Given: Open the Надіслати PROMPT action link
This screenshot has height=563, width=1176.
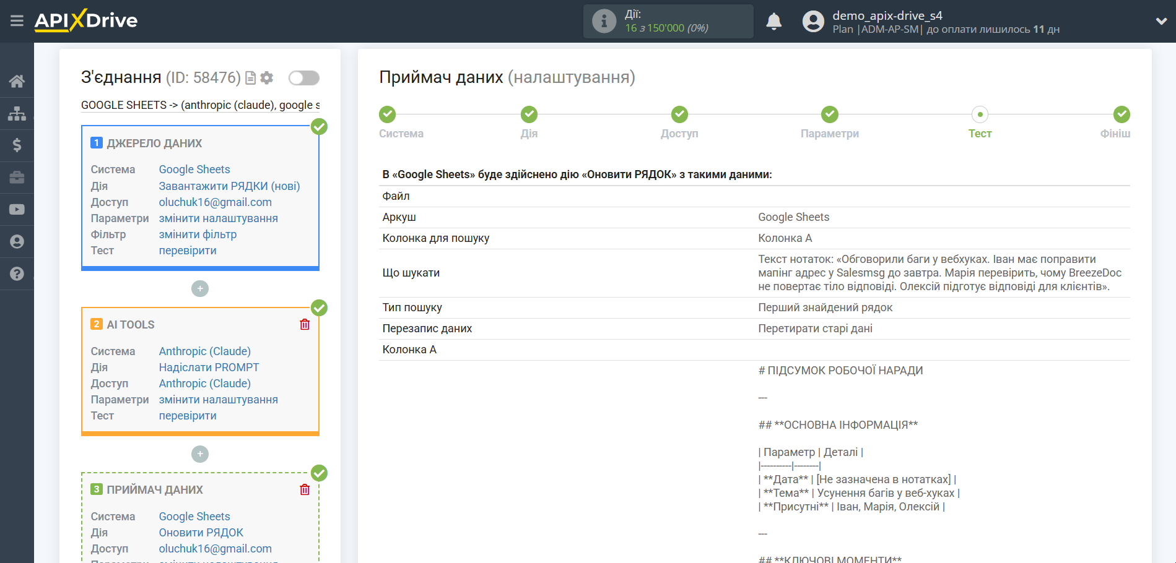Looking at the screenshot, I should [209, 367].
